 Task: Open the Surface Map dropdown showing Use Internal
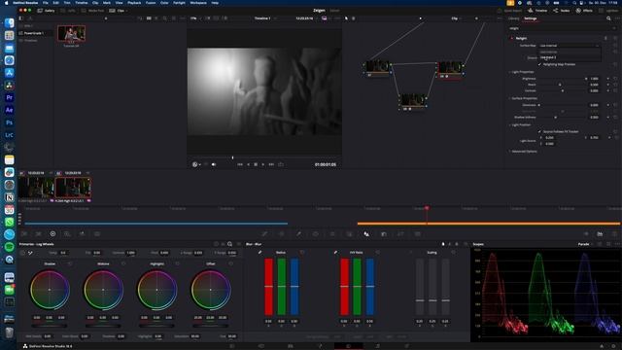(x=569, y=46)
